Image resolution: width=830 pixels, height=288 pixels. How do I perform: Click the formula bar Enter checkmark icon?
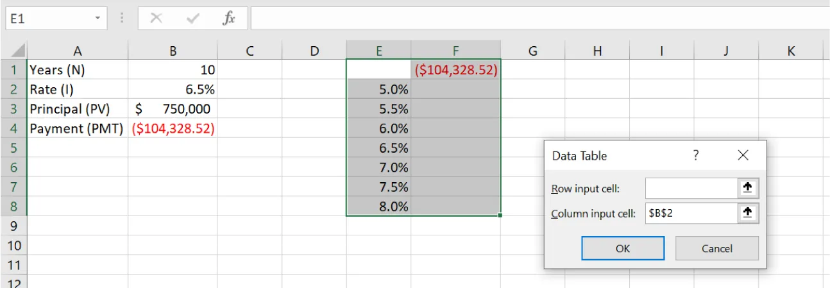click(192, 19)
